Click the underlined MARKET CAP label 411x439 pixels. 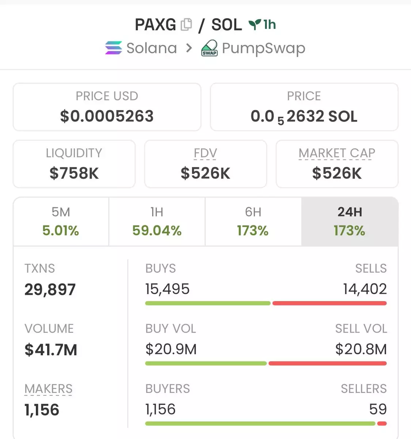(x=337, y=153)
